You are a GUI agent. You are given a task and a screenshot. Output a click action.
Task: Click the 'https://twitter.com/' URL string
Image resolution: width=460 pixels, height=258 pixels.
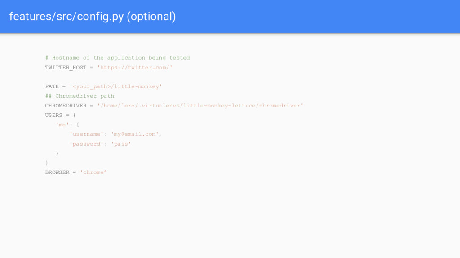coord(135,68)
